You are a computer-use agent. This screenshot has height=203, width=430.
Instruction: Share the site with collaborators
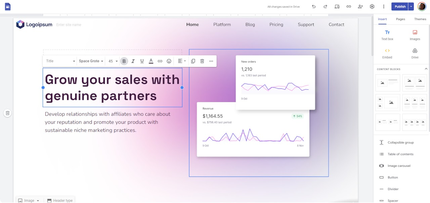pyautogui.click(x=360, y=6)
